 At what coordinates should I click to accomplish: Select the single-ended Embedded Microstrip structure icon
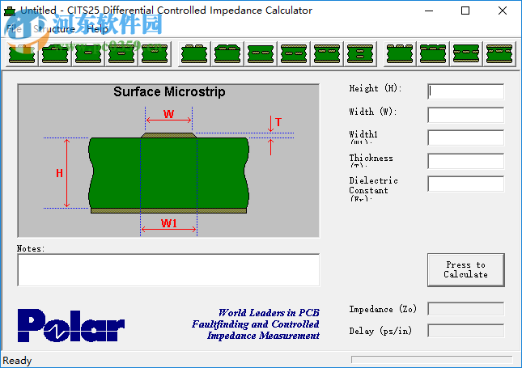[88, 54]
